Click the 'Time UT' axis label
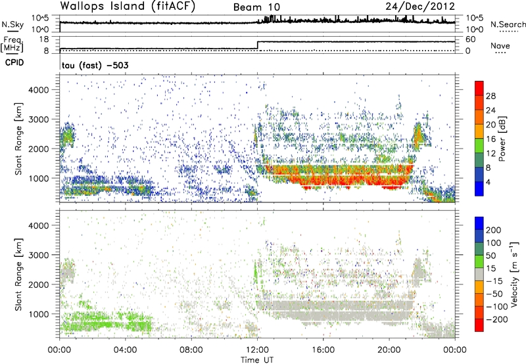This screenshot has height=364, width=526. point(257,359)
